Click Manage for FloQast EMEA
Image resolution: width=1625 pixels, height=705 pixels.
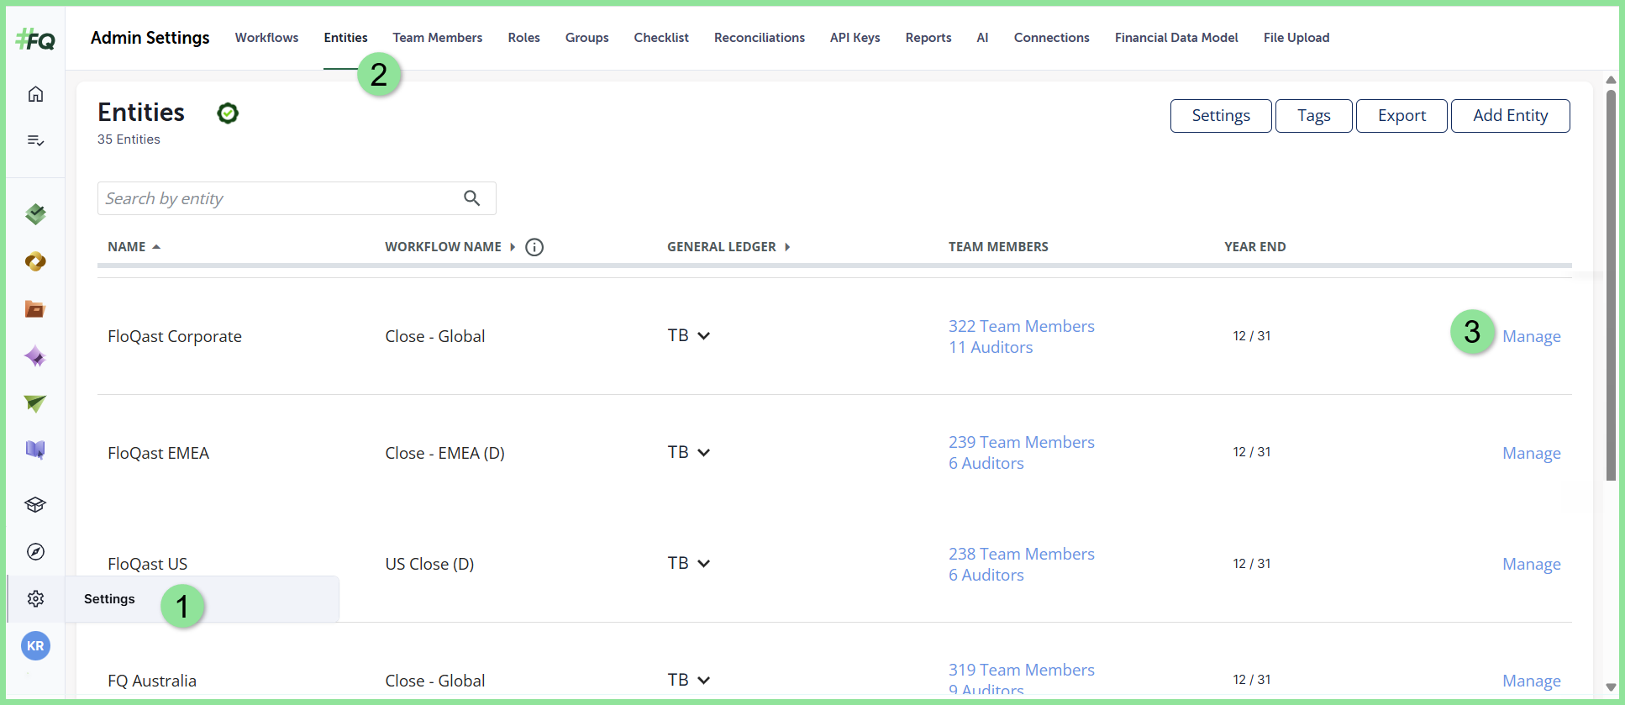click(x=1531, y=453)
